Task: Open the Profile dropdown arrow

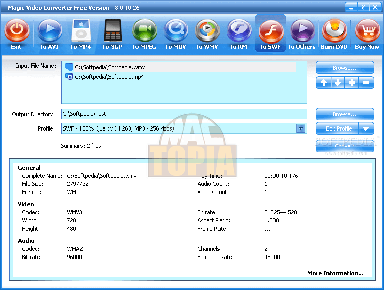Action: 300,128
